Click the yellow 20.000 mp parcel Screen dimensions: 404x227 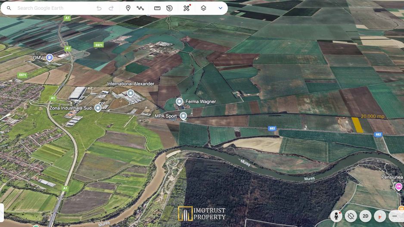pos(357,124)
